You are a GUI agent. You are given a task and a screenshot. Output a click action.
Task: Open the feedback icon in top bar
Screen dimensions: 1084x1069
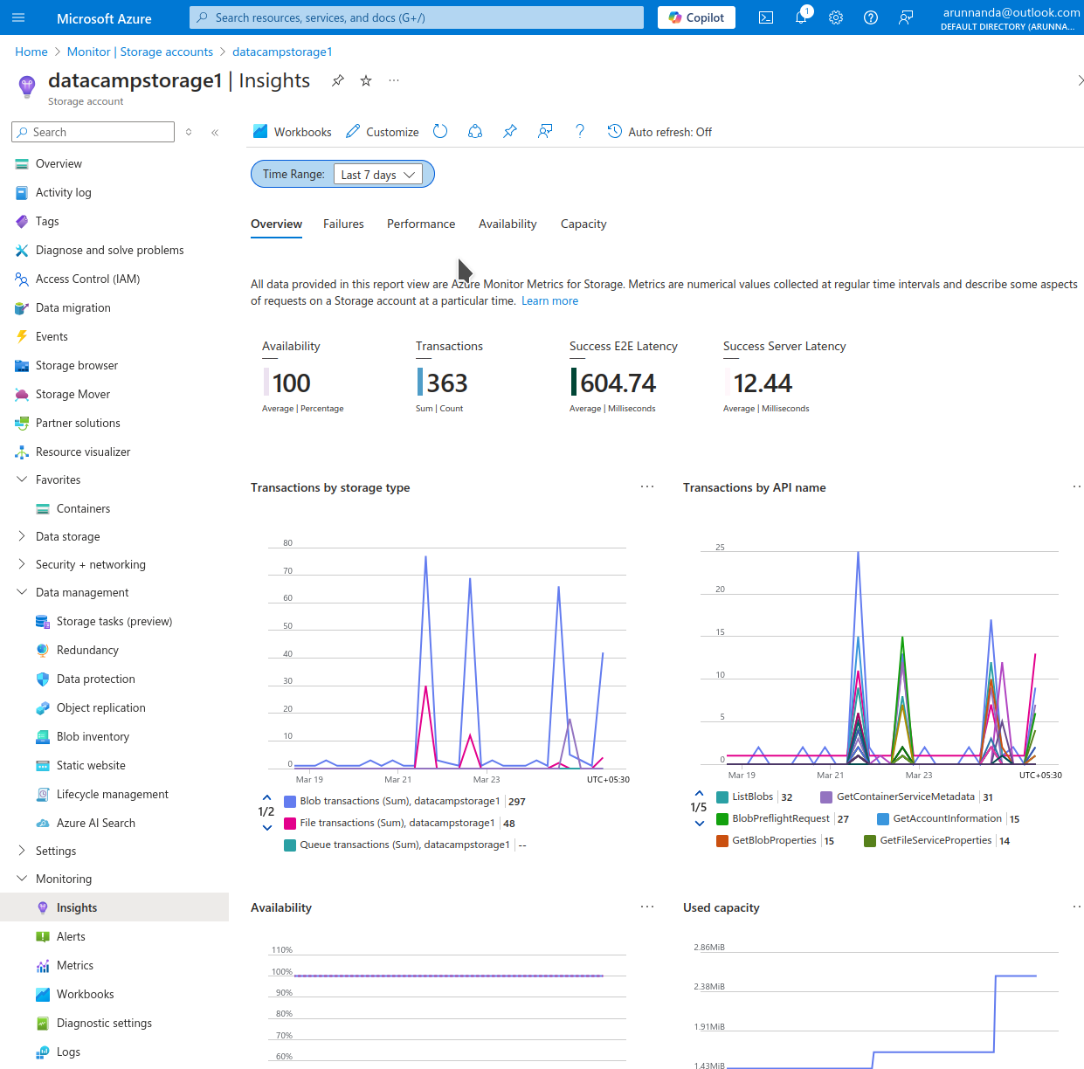906,17
